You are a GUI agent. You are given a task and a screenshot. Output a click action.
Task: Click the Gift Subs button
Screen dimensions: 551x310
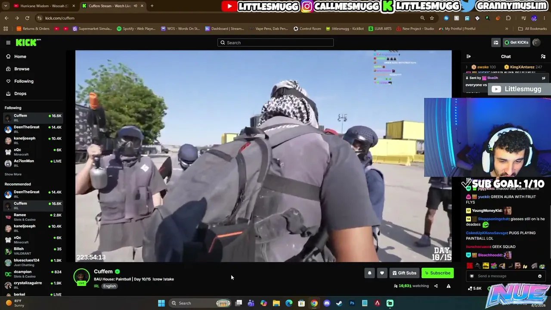pos(404,273)
